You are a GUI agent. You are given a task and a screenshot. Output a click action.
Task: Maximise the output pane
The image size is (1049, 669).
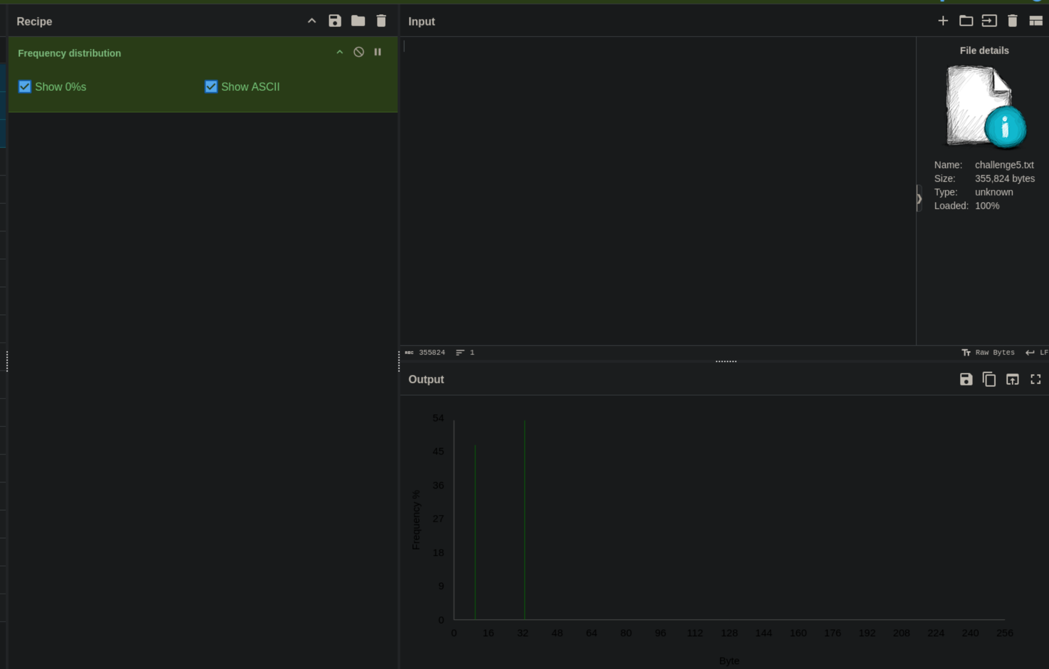(x=1035, y=379)
